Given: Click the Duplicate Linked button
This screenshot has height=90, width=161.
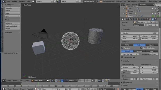Looking at the screenshot, I should coord(12,26).
